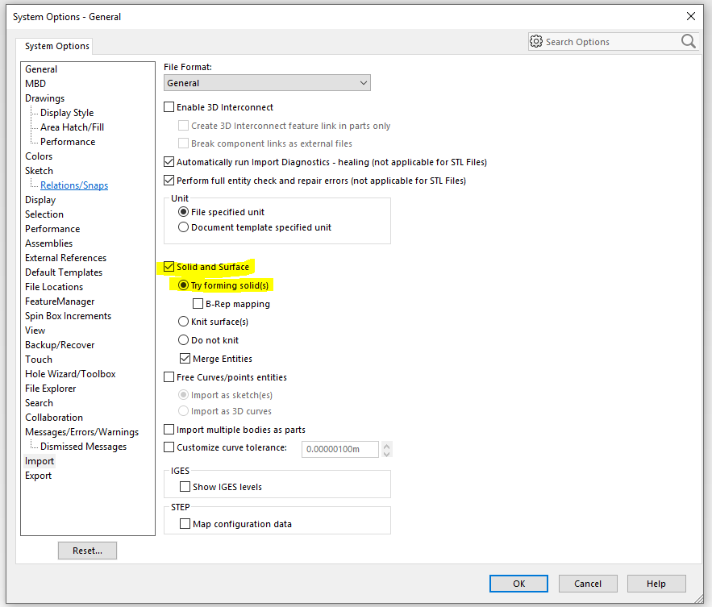Viewport: 712px width, 607px height.
Task: Click the search magnifier icon
Action: tap(688, 41)
